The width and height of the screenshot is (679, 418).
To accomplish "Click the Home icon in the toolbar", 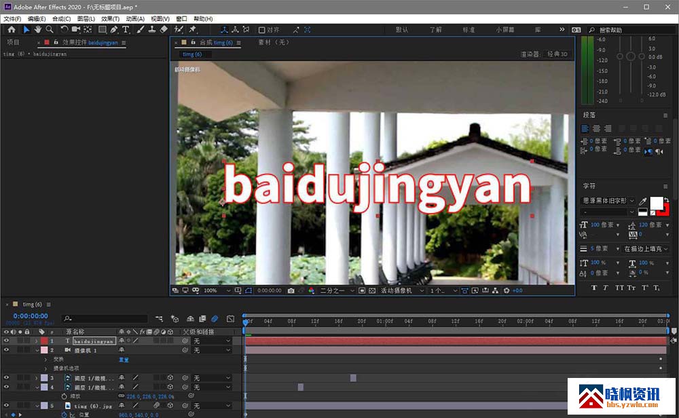I will [12, 29].
